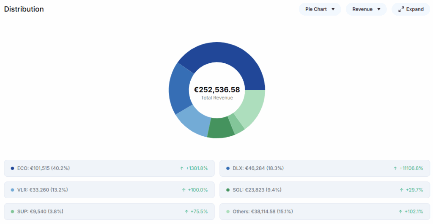Click the SGL +29.7% change value
Screen dimensions: 433x224
pos(414,190)
